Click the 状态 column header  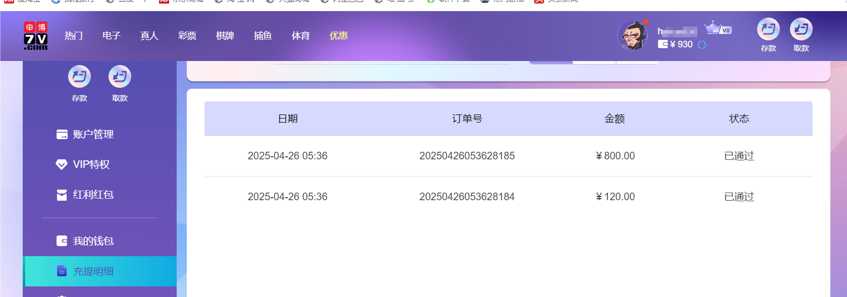click(739, 118)
